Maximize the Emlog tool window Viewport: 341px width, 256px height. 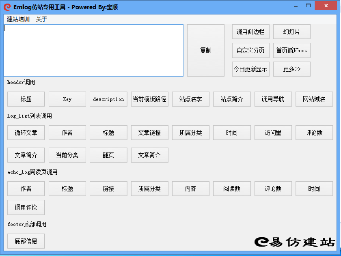[308, 6]
